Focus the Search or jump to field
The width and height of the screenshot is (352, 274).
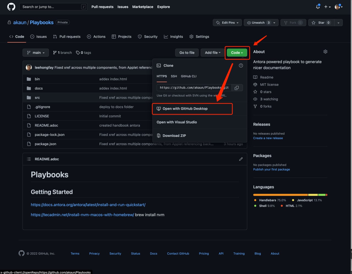tap(53, 7)
